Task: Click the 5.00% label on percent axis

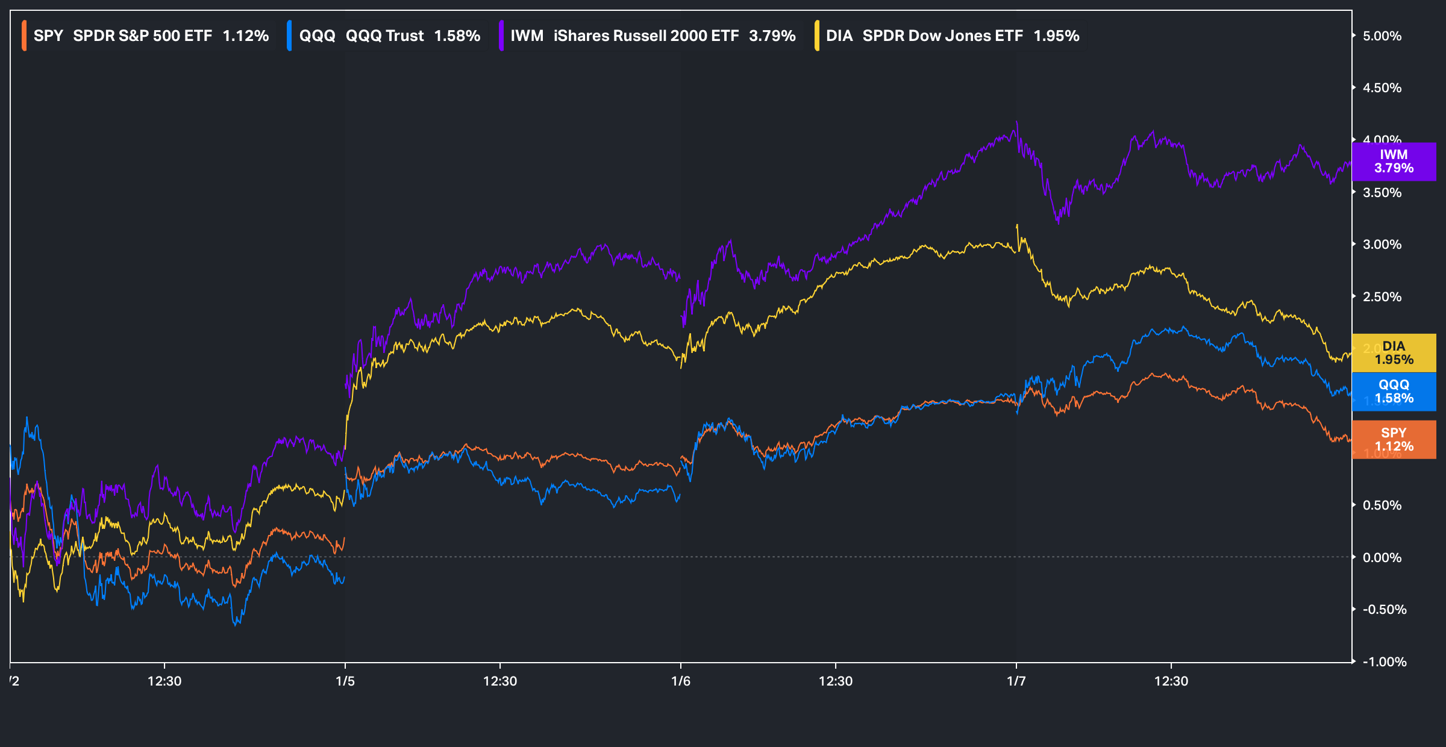Action: pos(1382,36)
